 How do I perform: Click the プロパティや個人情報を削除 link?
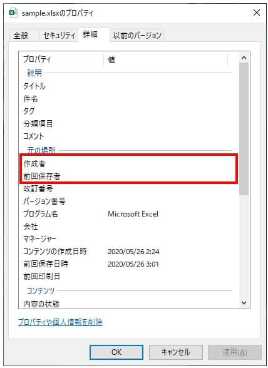click(x=60, y=322)
